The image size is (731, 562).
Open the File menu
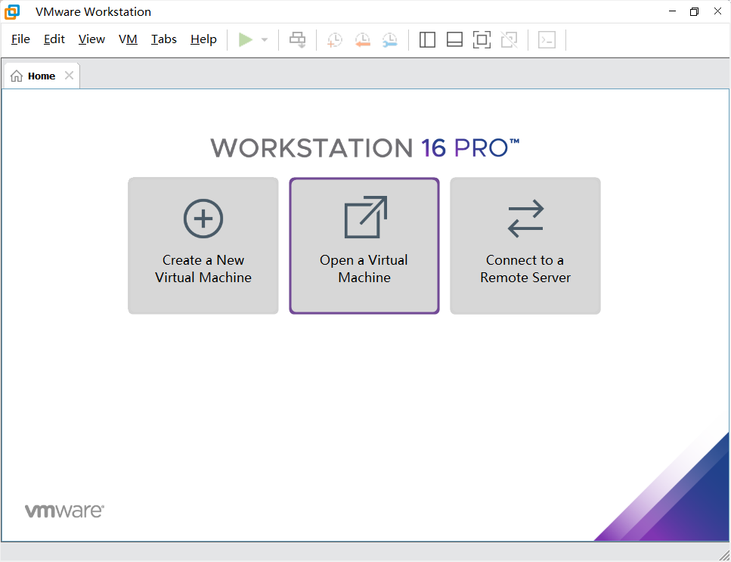click(x=20, y=39)
